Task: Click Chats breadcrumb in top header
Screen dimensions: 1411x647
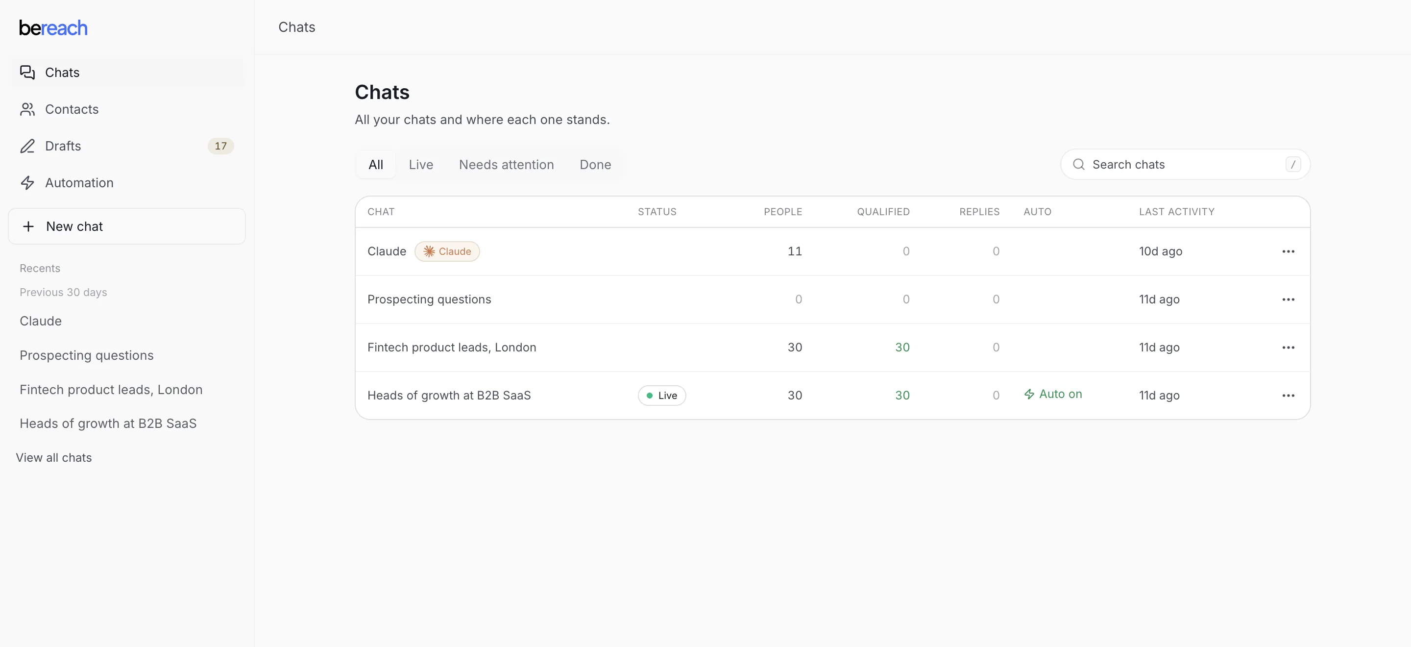Action: [x=297, y=27]
